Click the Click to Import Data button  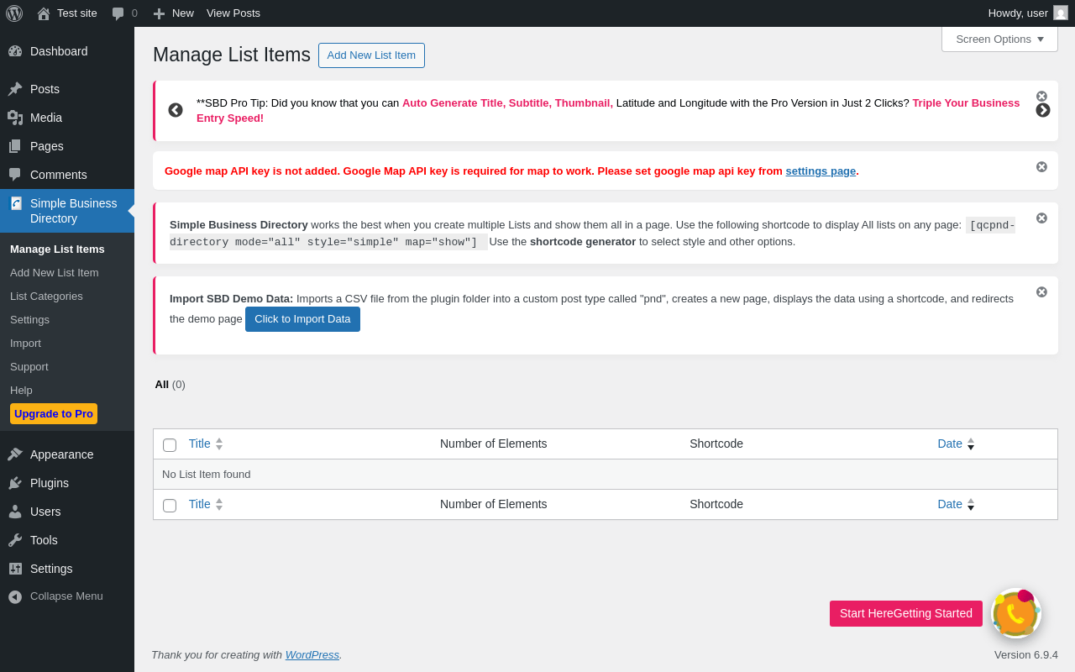click(x=302, y=319)
